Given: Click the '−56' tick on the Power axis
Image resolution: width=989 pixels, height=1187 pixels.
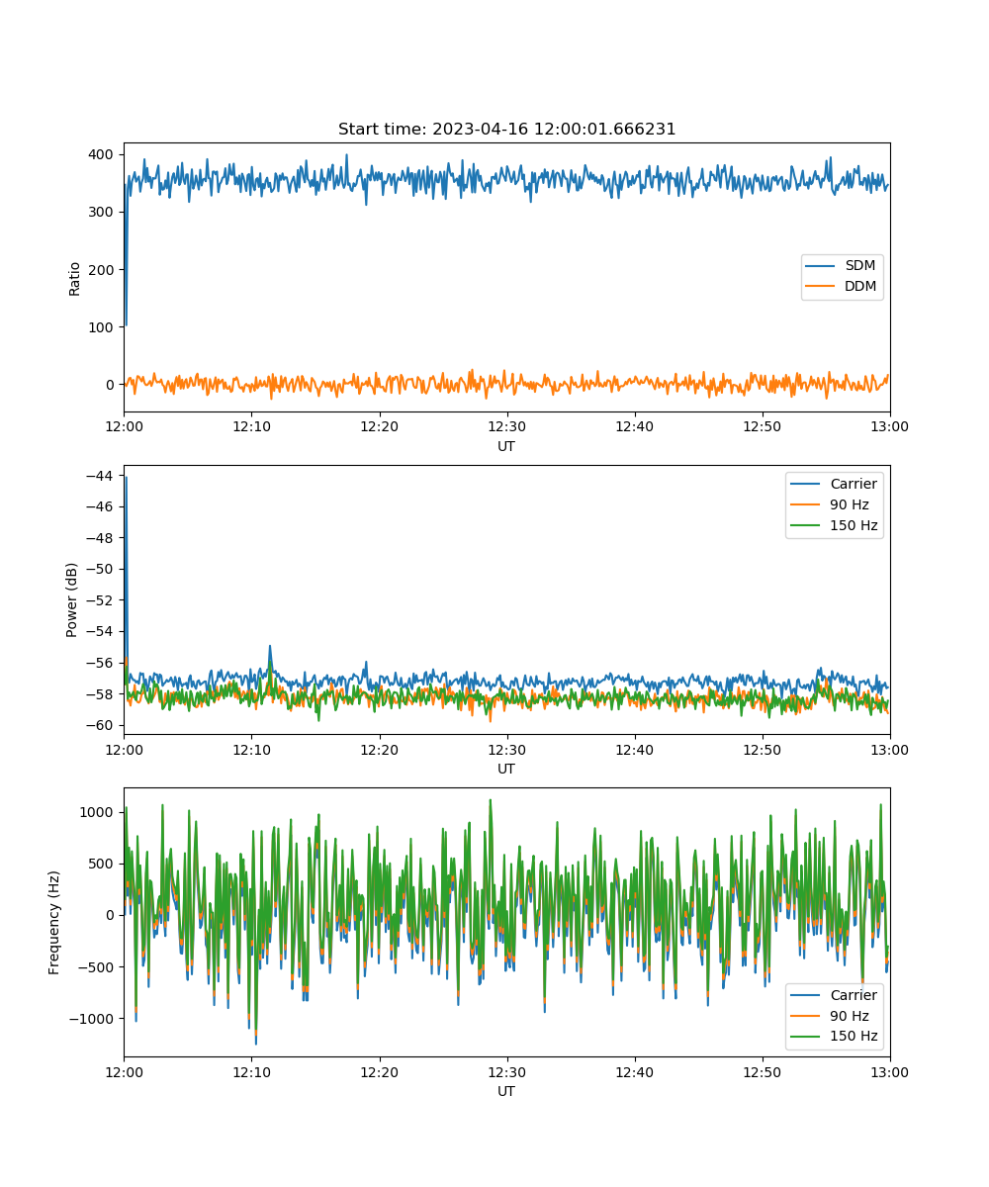Looking at the screenshot, I should 102,663.
